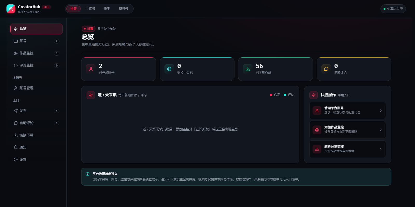This screenshot has height=207, width=415.
Task: Click the 引擎运行中 status button
Action: pyautogui.click(x=393, y=9)
